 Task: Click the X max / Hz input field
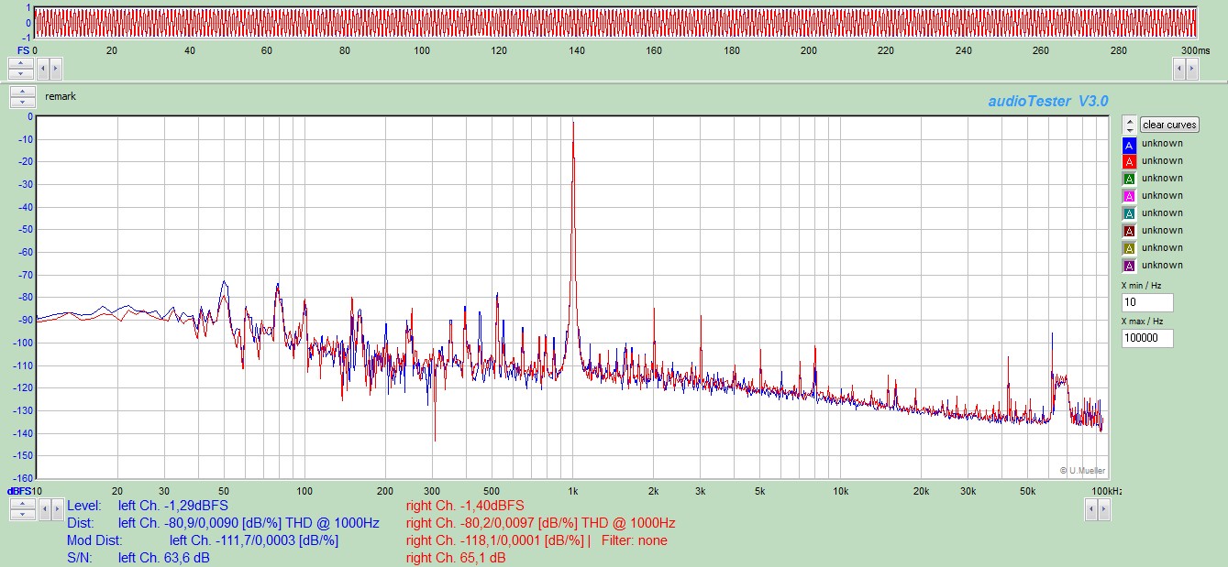click(x=1146, y=338)
